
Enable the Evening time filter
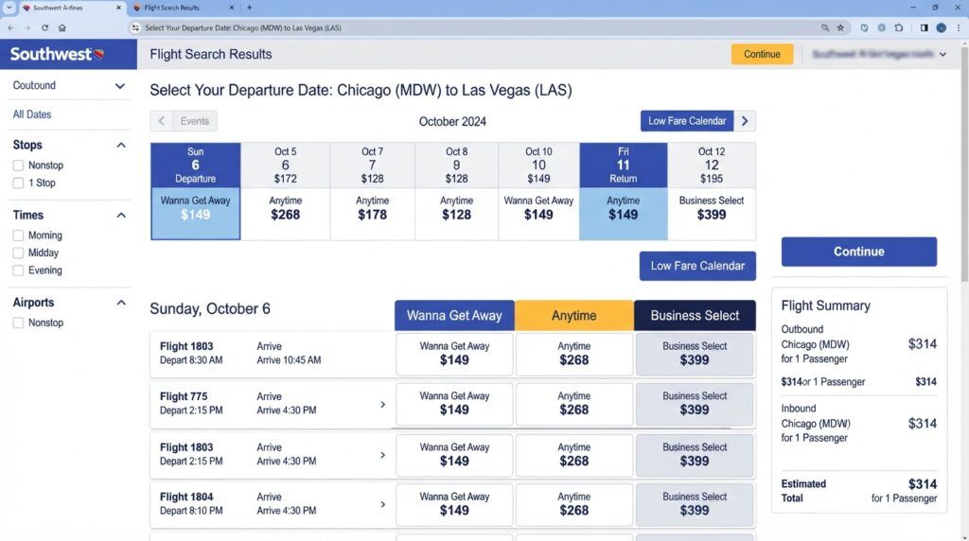click(x=19, y=270)
